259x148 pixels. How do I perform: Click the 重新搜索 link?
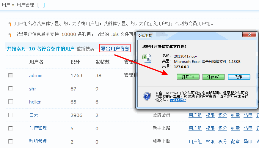click(x=85, y=49)
